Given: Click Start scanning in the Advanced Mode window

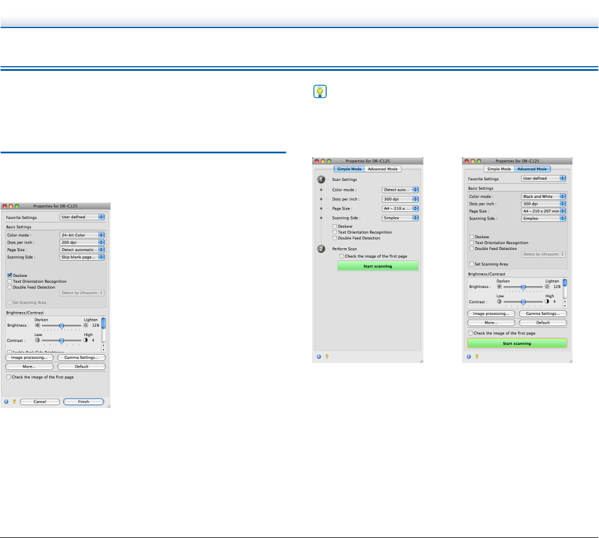Looking at the screenshot, I should tap(517, 343).
